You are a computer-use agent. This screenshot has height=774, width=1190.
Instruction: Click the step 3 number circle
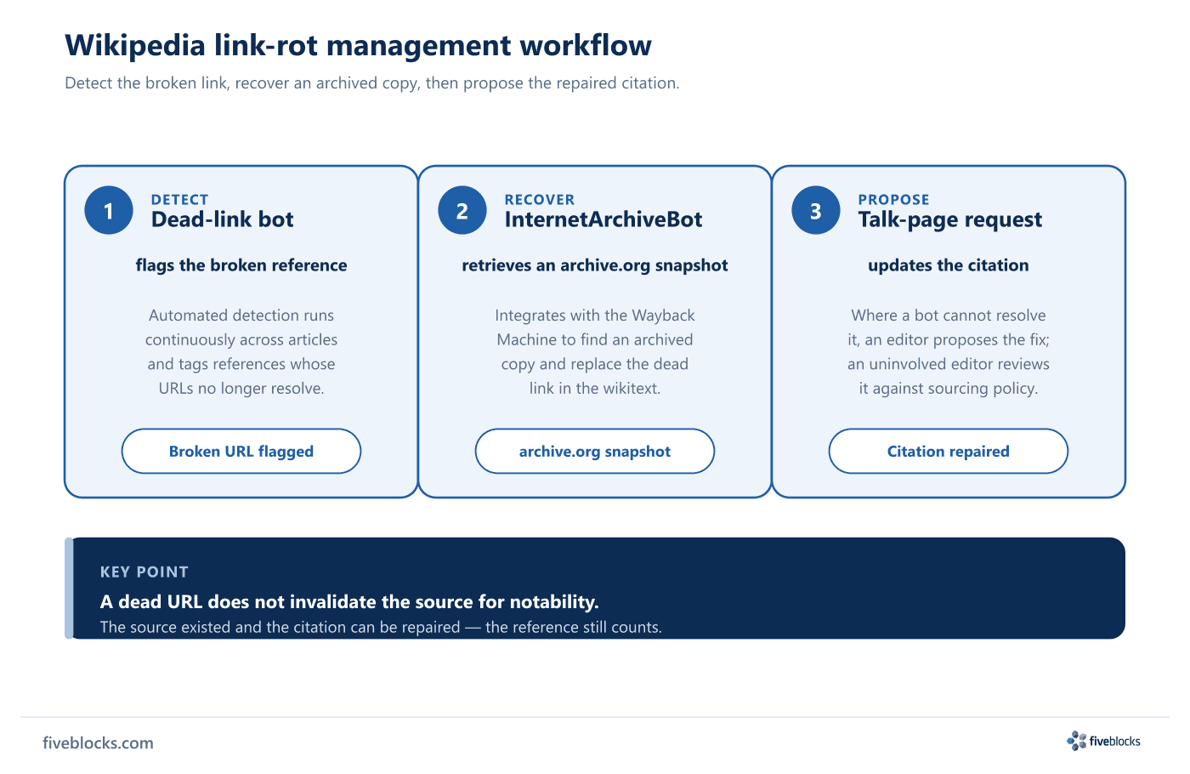[816, 211]
